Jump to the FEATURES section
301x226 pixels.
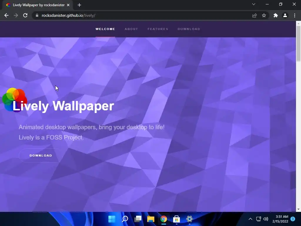[158, 29]
